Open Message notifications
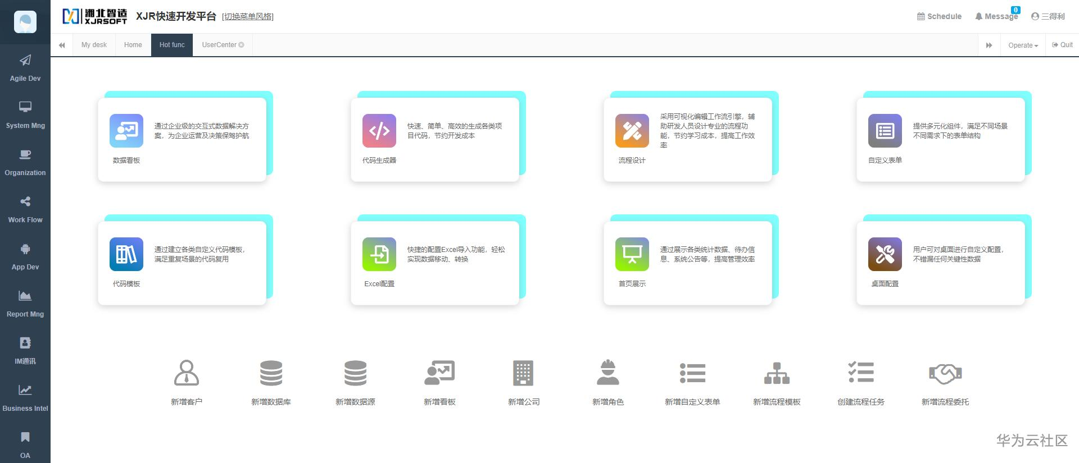Screen dimensions: 1079x463 pos(996,16)
